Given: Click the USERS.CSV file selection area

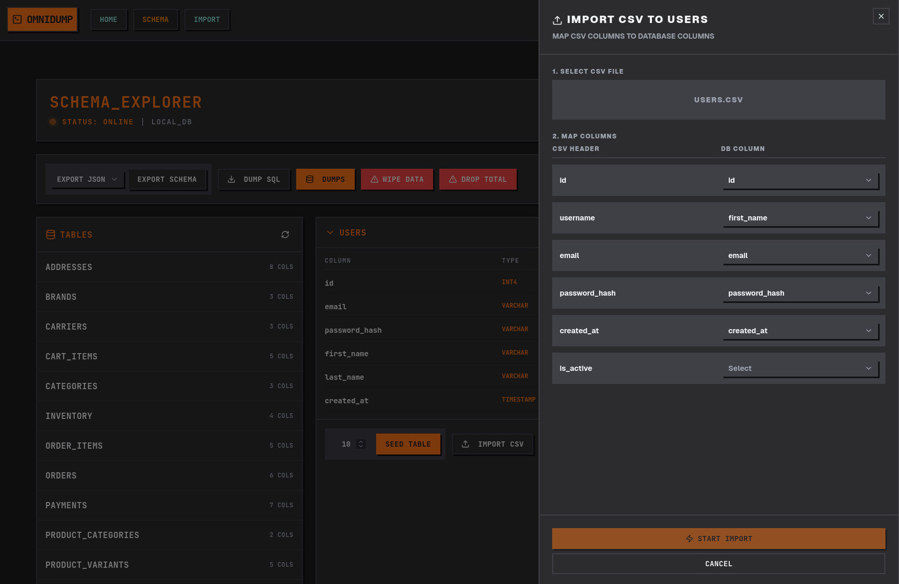Looking at the screenshot, I should [718, 100].
